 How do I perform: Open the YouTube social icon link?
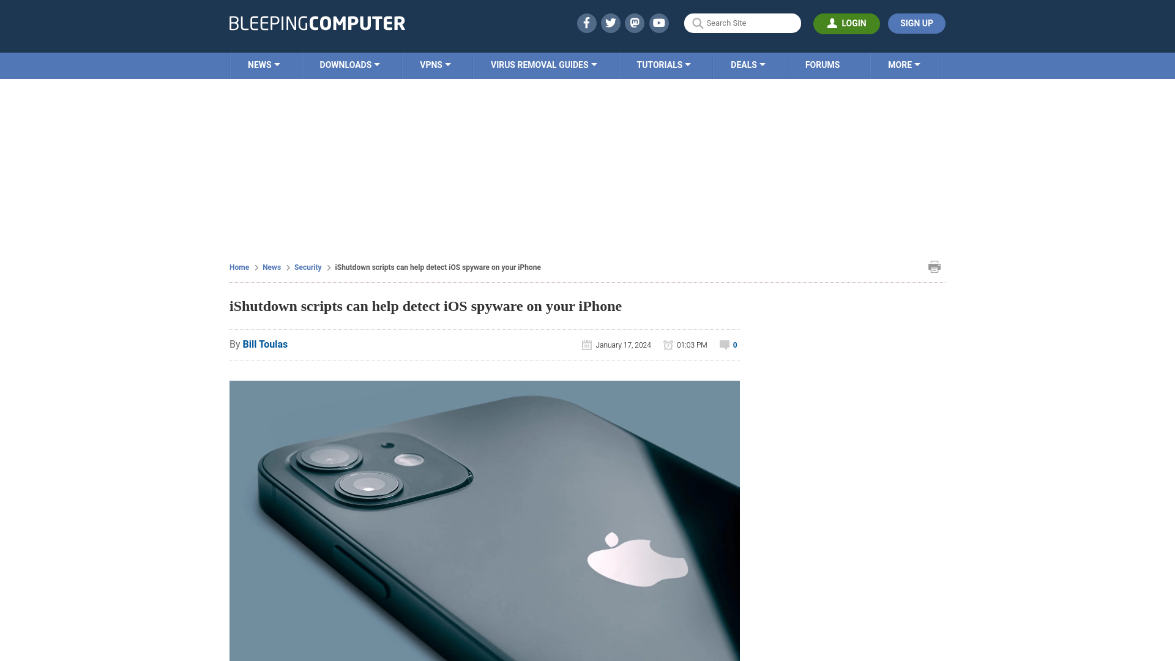pos(658,23)
